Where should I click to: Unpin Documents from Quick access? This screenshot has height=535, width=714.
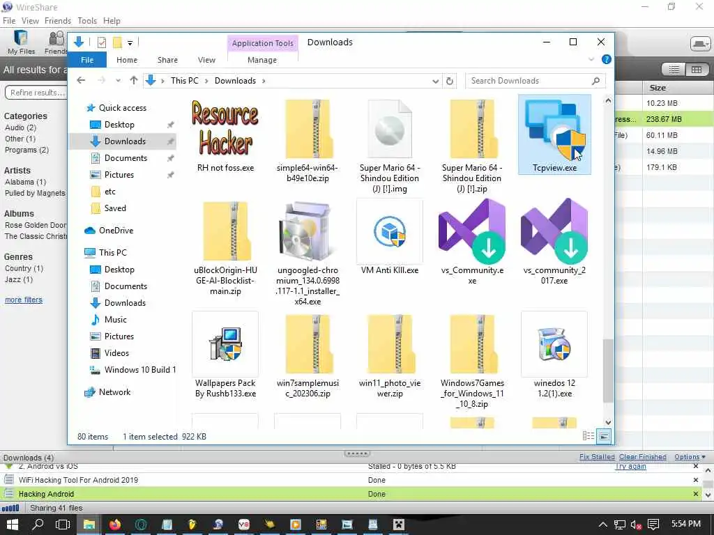170,158
